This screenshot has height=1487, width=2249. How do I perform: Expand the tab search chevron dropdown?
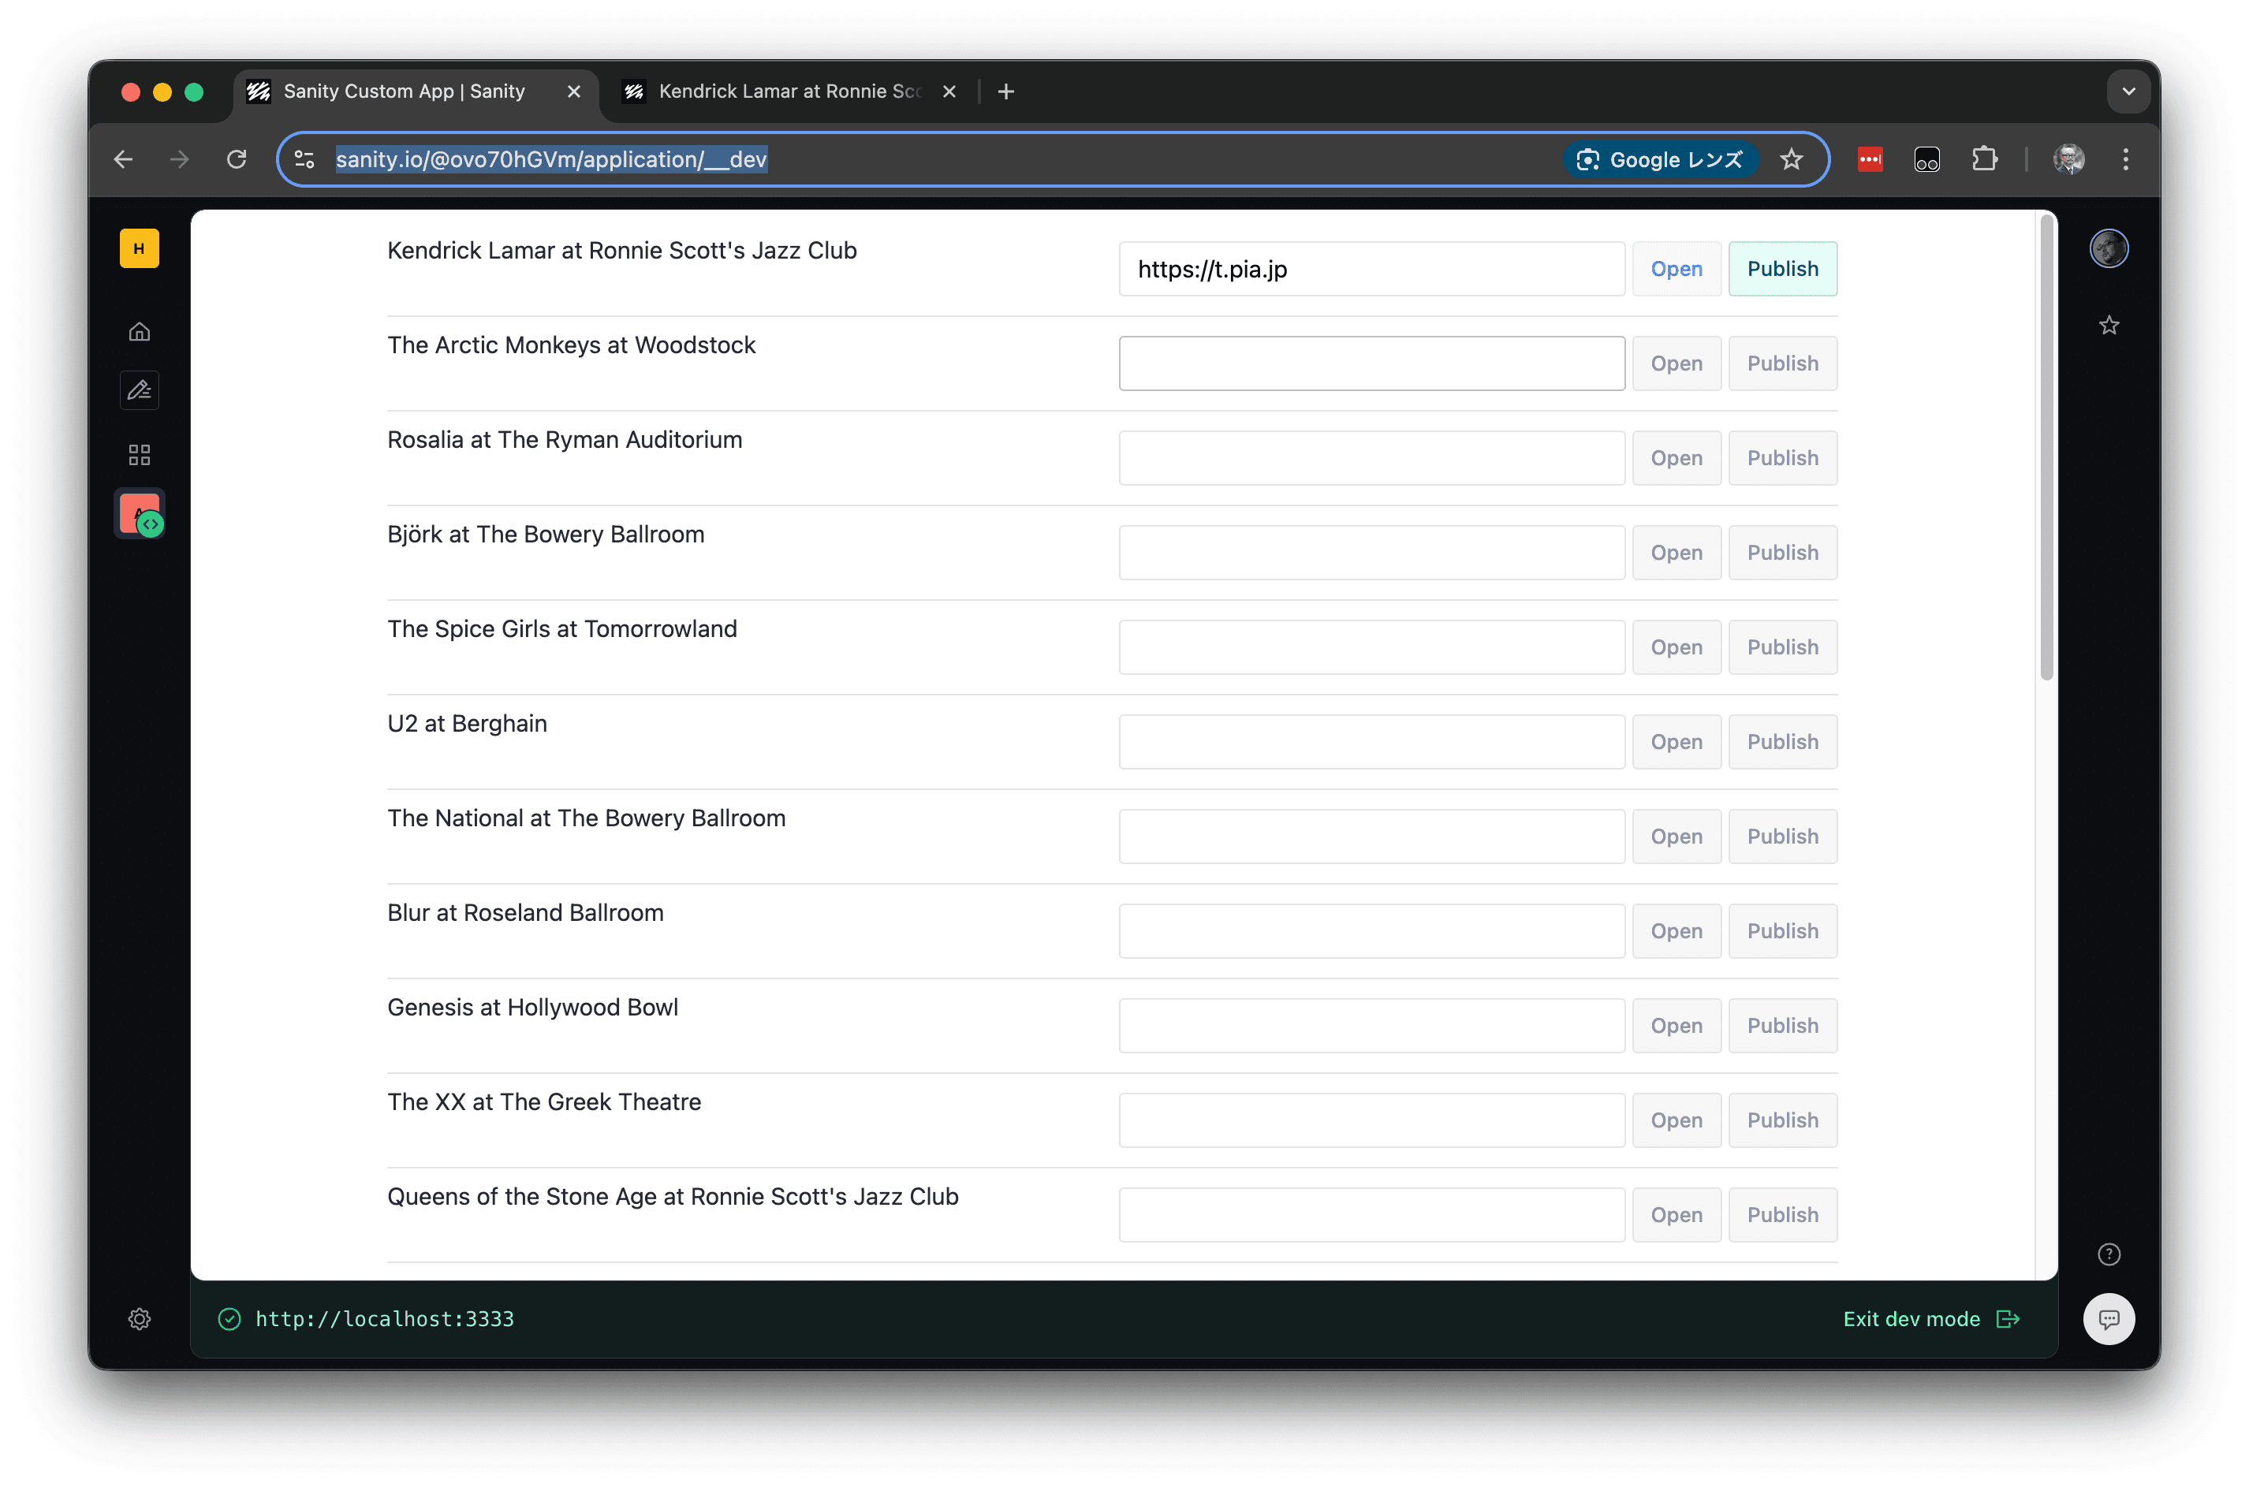[x=2128, y=91]
